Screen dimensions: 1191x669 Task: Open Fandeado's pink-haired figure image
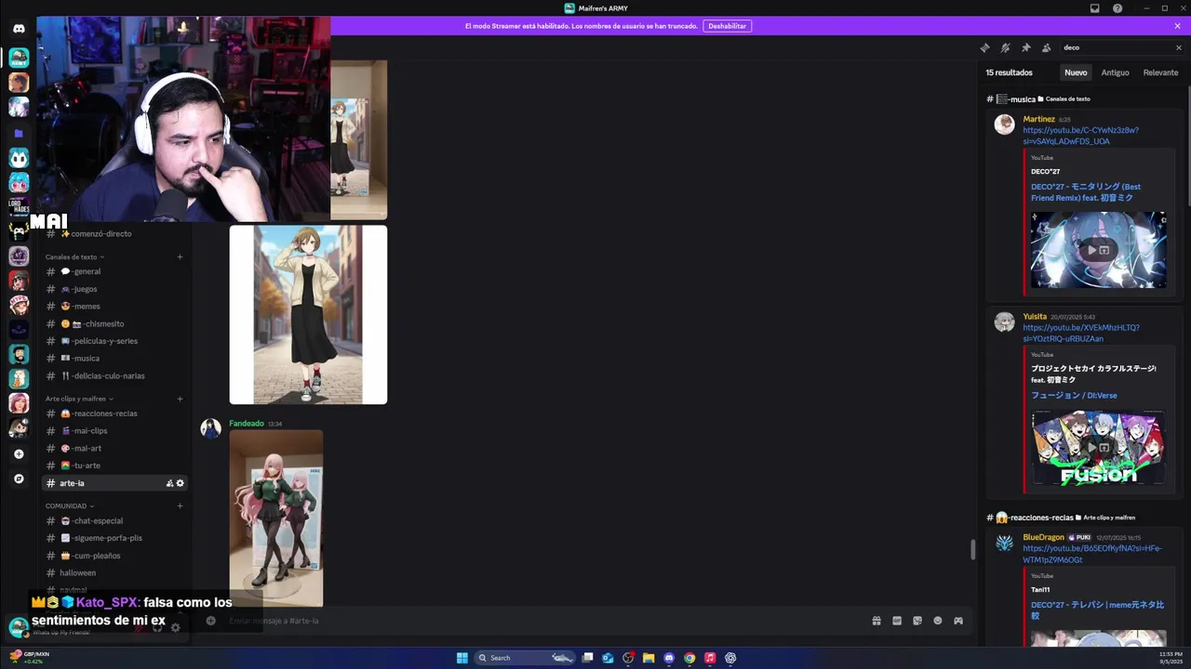(x=276, y=518)
